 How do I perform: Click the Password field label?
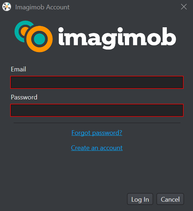coord(24,97)
